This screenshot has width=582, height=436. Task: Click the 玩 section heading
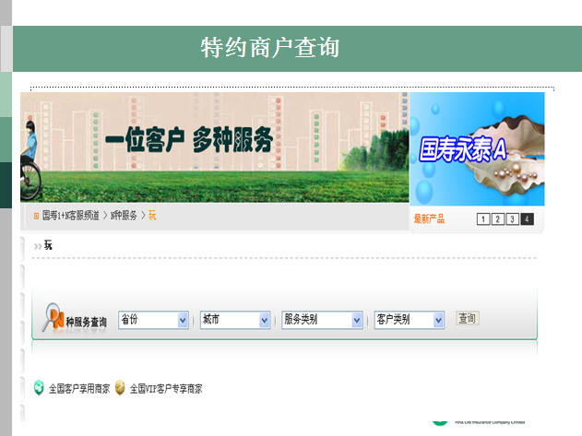(x=48, y=245)
